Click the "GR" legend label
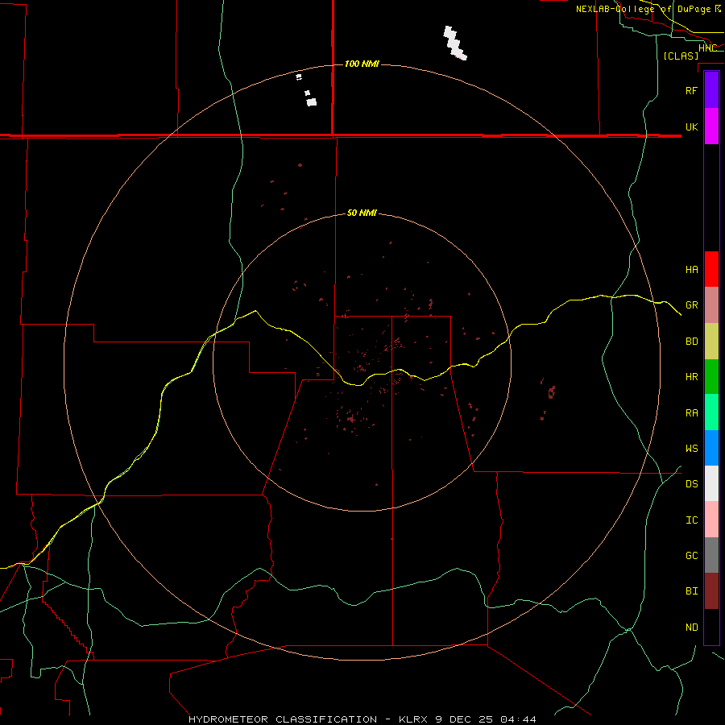This screenshot has width=725, height=725. click(x=692, y=305)
